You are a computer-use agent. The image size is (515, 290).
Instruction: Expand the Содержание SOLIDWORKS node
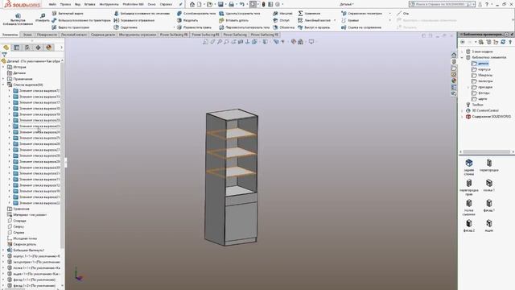tap(462, 116)
